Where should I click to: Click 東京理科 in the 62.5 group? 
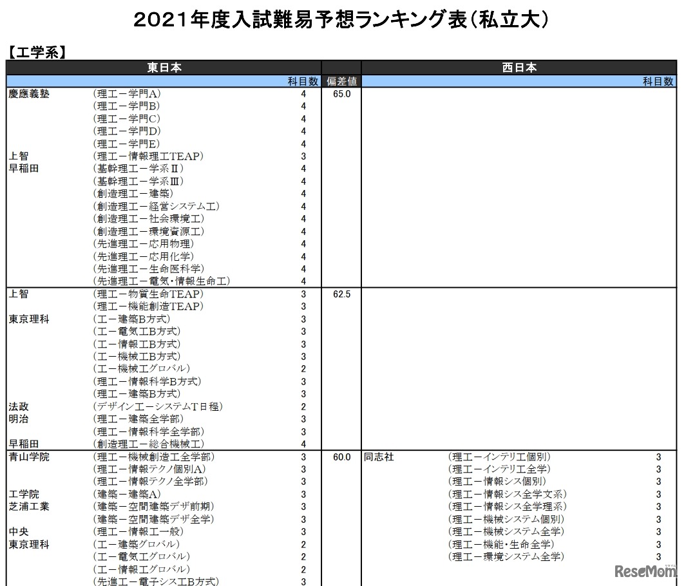tap(29, 319)
